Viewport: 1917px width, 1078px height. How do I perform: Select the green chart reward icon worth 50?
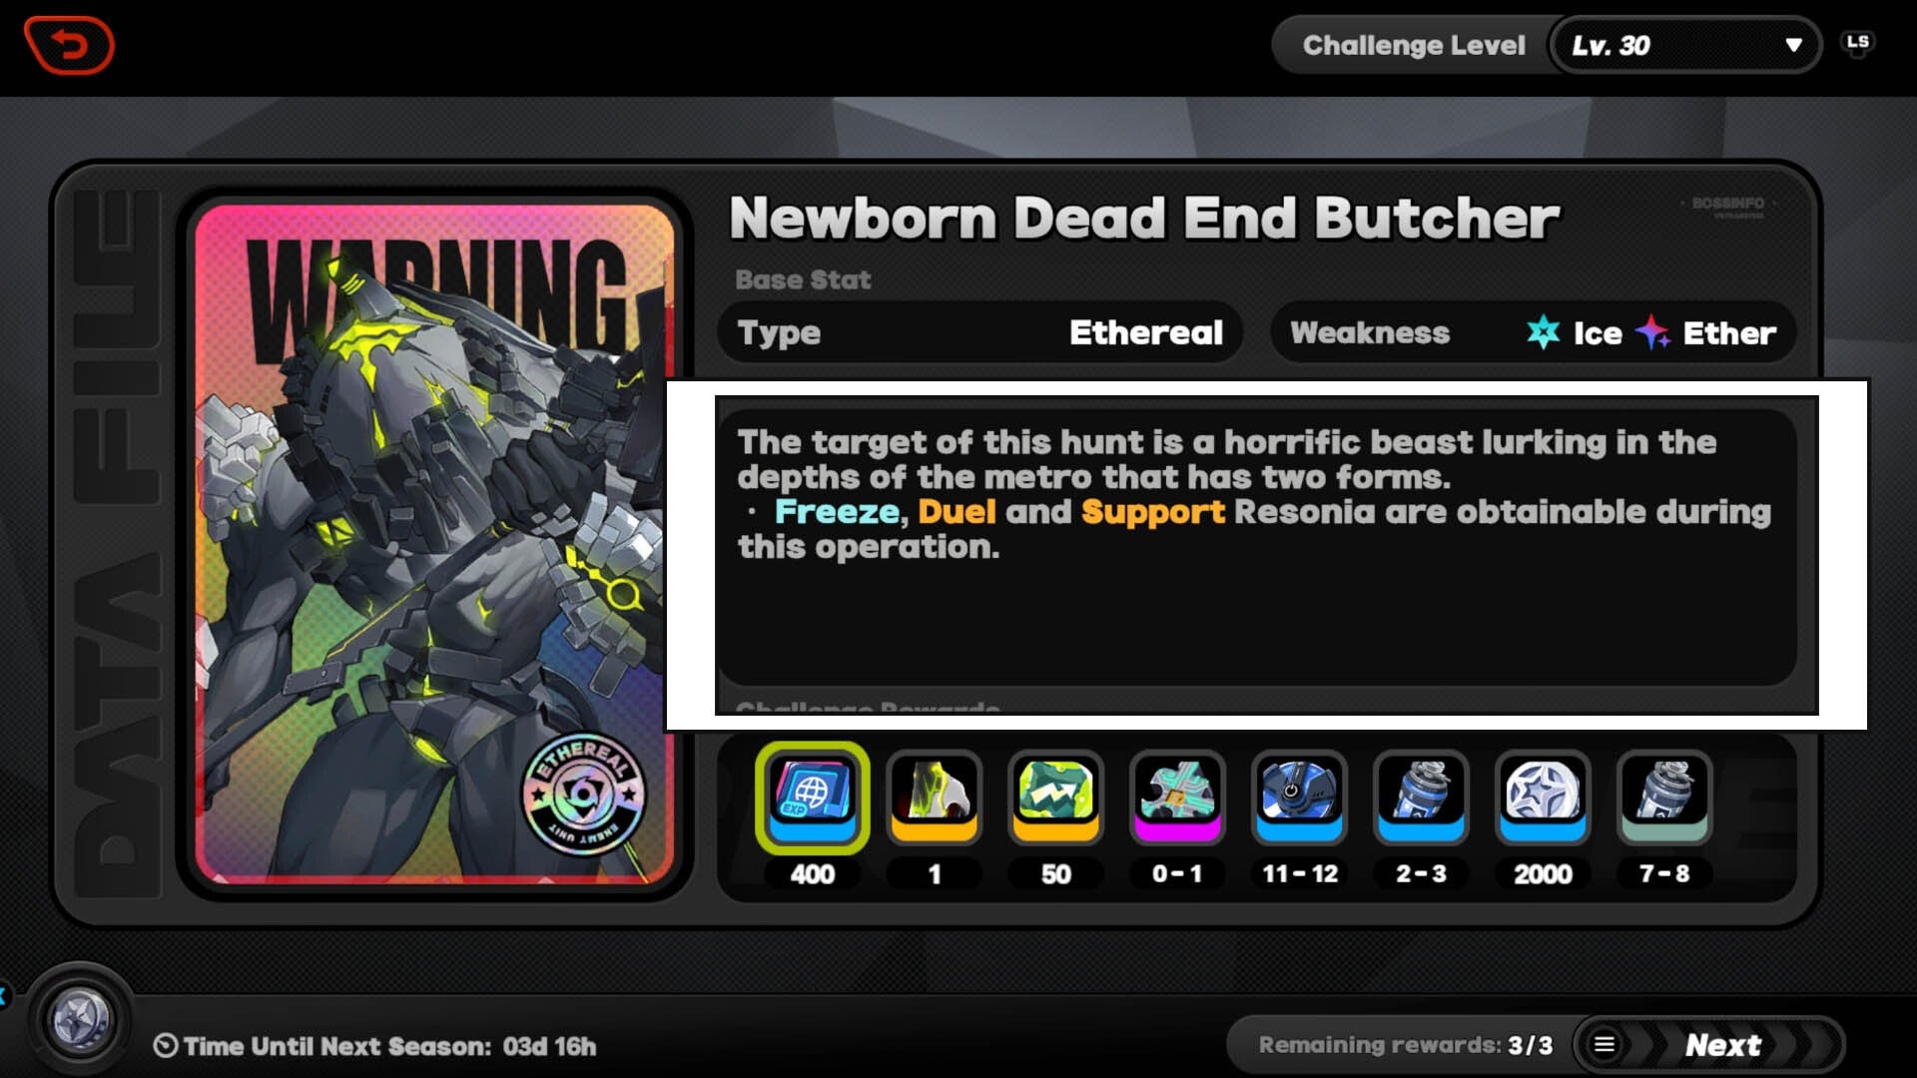click(x=1056, y=798)
